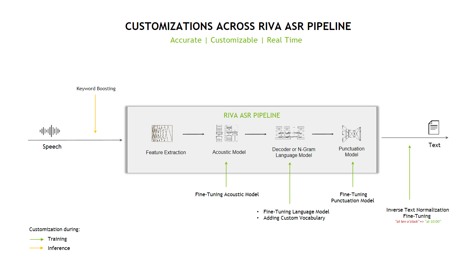Click the speech waveform icon

click(x=50, y=131)
